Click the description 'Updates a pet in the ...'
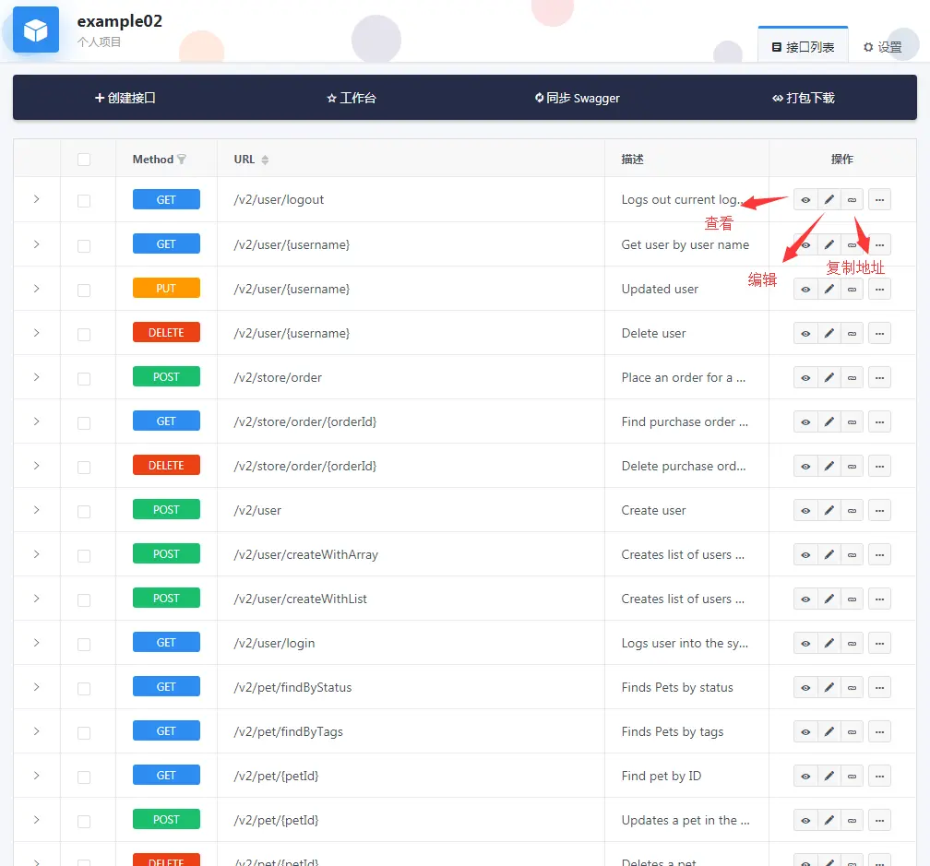930x866 pixels. coord(686,821)
